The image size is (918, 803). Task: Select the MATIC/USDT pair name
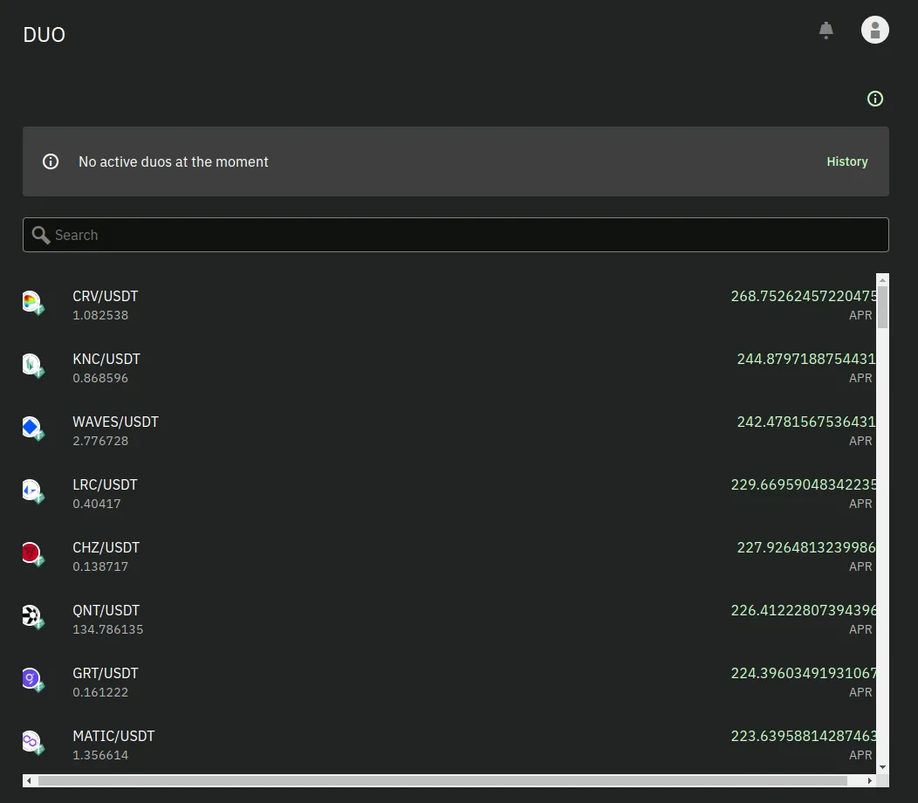(x=113, y=736)
